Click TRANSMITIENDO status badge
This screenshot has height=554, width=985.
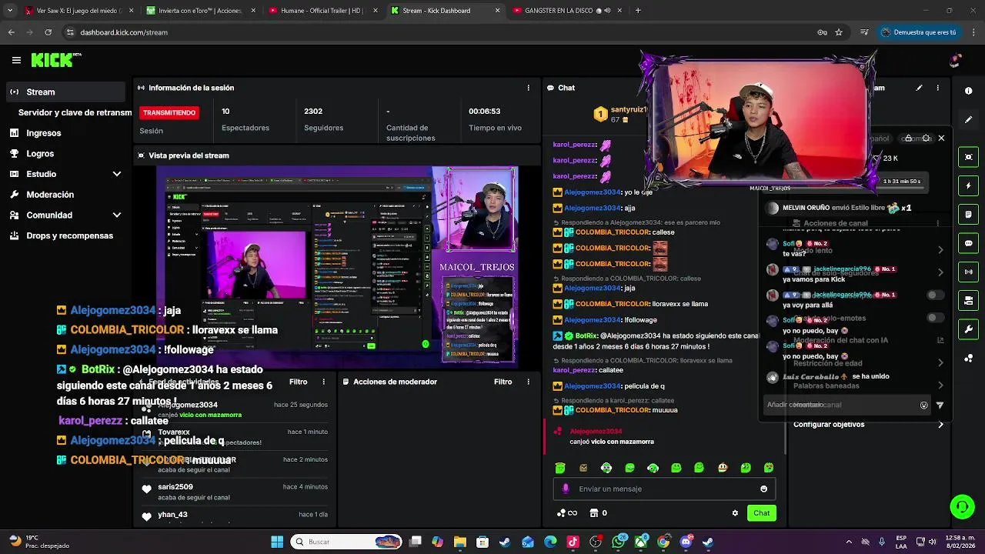pyautogui.click(x=169, y=112)
